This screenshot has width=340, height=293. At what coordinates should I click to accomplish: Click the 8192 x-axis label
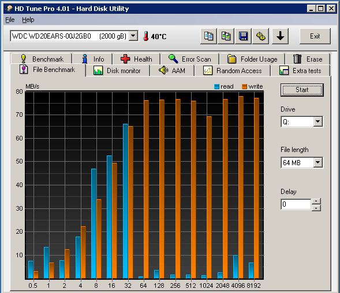point(253,286)
